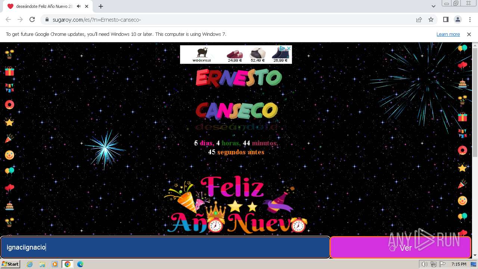The height and width of the screenshot is (269, 478).
Task: Open Chrome side panel icon
Action: pyautogui.click(x=446, y=19)
